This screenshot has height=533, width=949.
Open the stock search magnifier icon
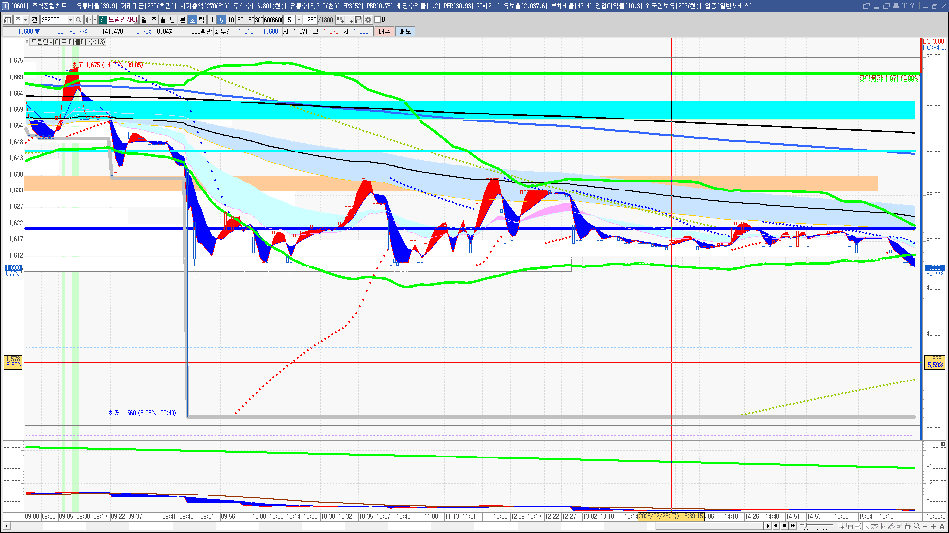point(78,20)
